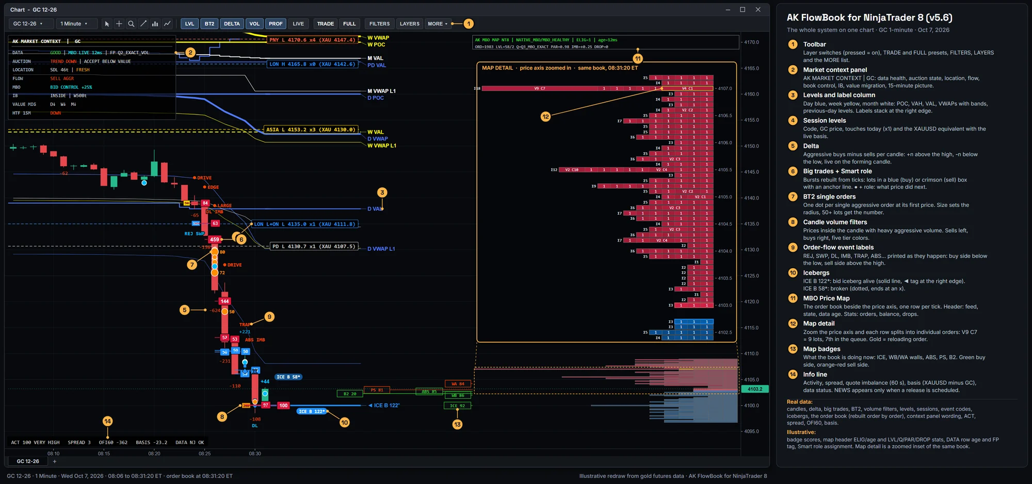Apply the TRADE preset
The width and height of the screenshot is (1032, 484).
click(x=325, y=24)
